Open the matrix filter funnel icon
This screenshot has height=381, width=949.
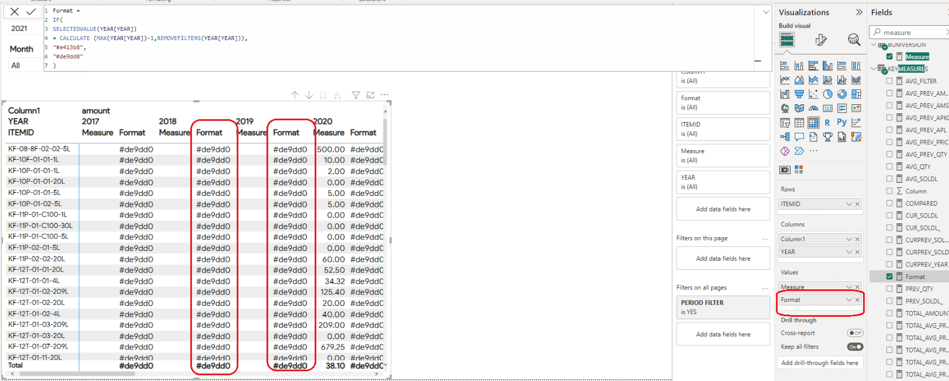pyautogui.click(x=356, y=95)
